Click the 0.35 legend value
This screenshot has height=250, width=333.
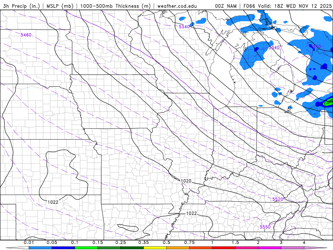[144, 242]
